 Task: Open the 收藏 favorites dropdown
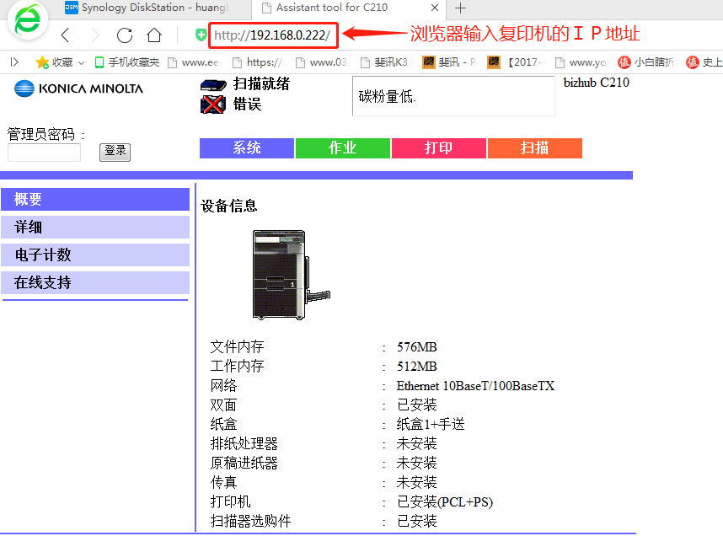coord(61,62)
